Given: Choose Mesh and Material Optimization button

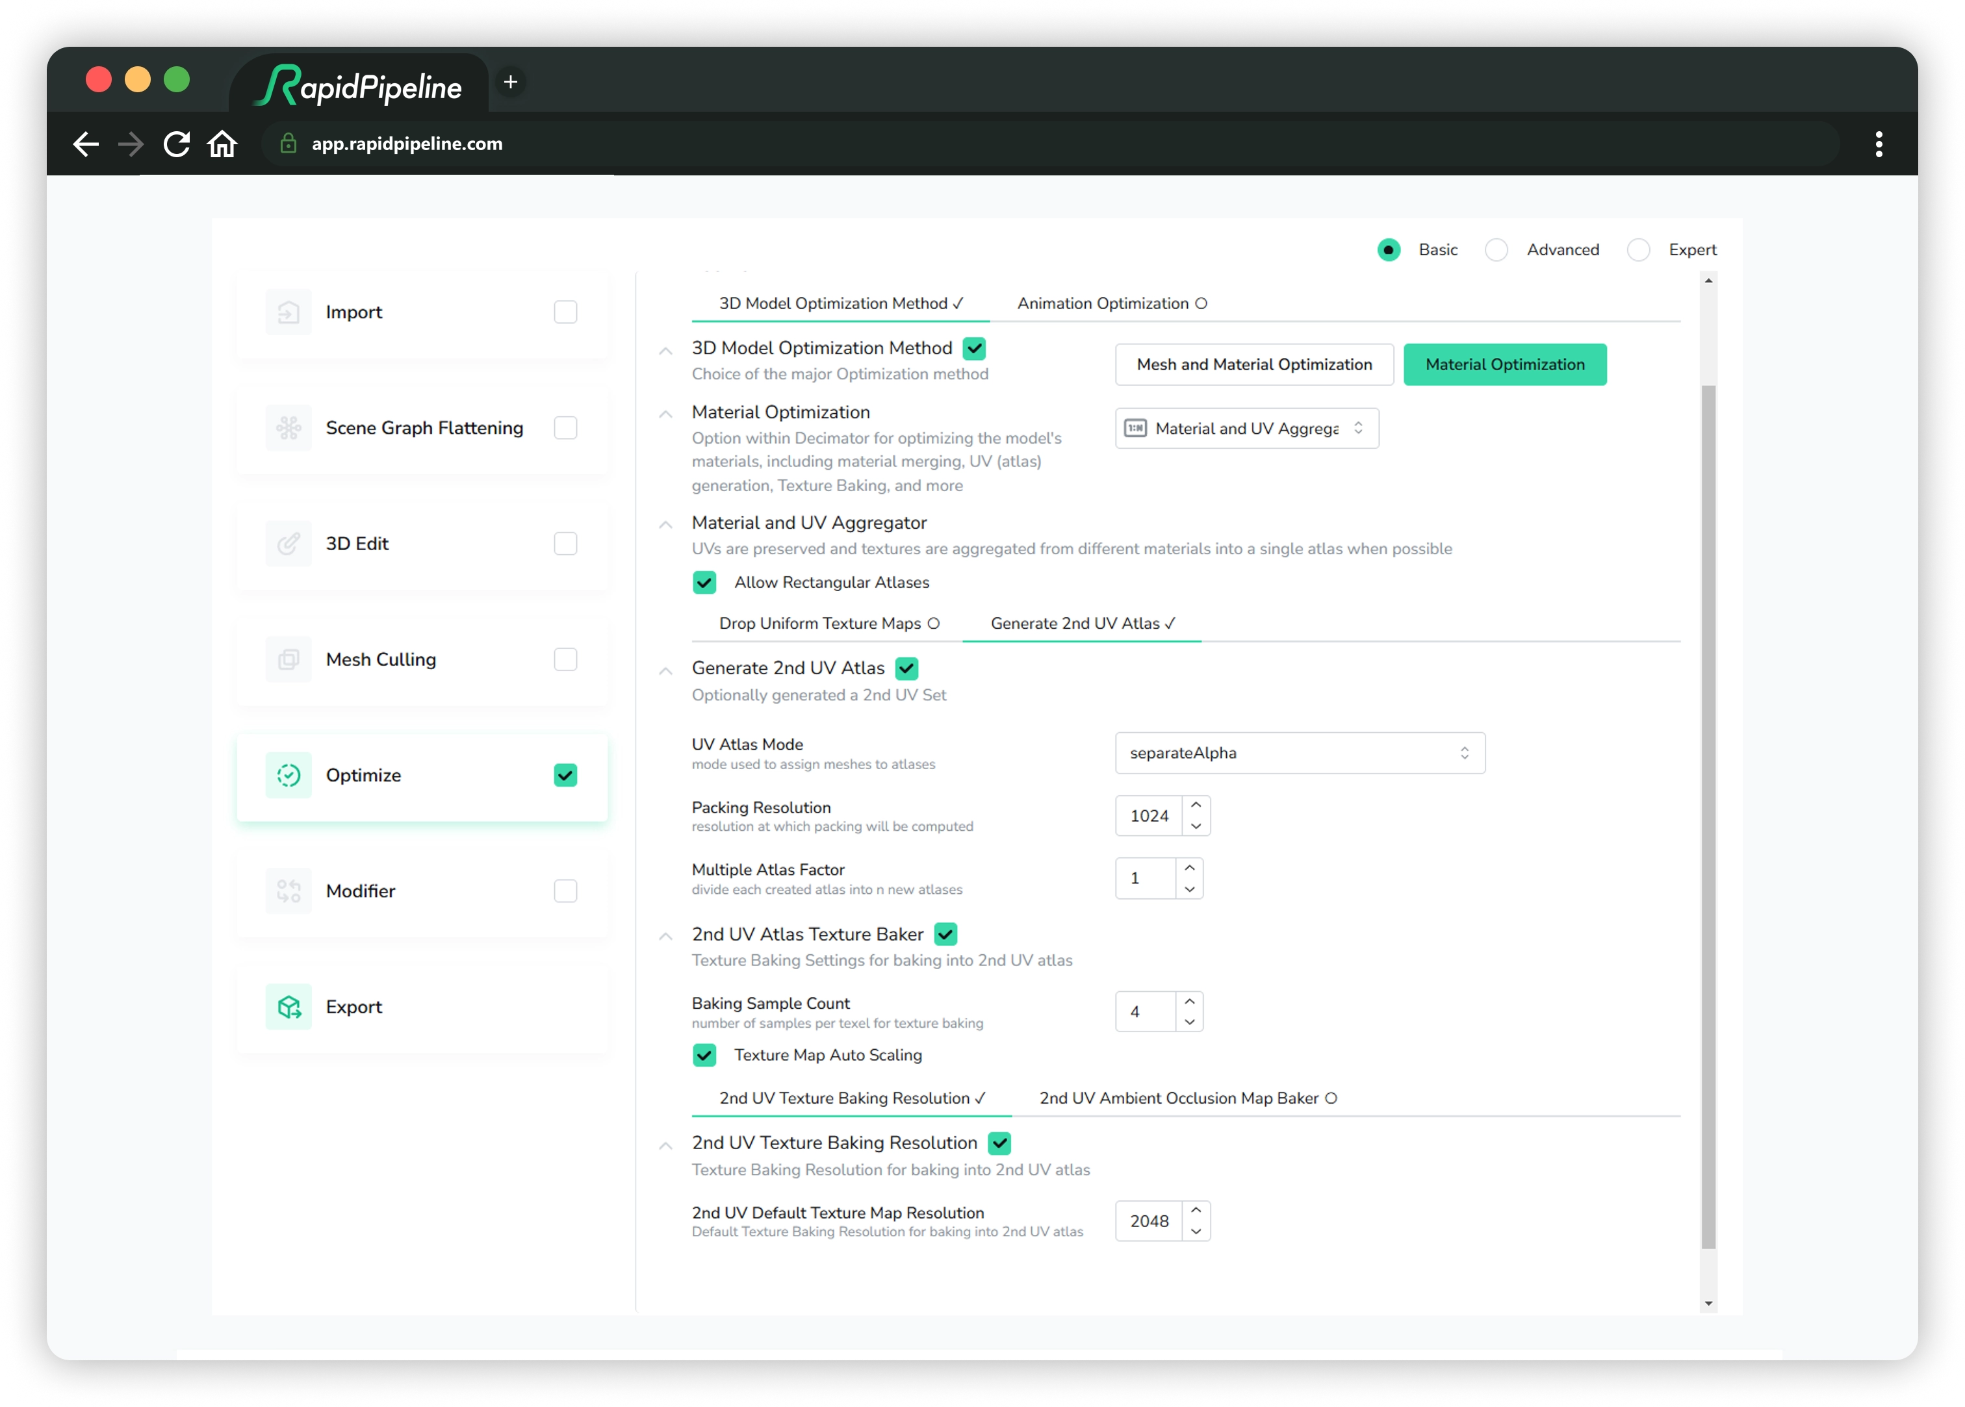Looking at the screenshot, I should pyautogui.click(x=1253, y=365).
